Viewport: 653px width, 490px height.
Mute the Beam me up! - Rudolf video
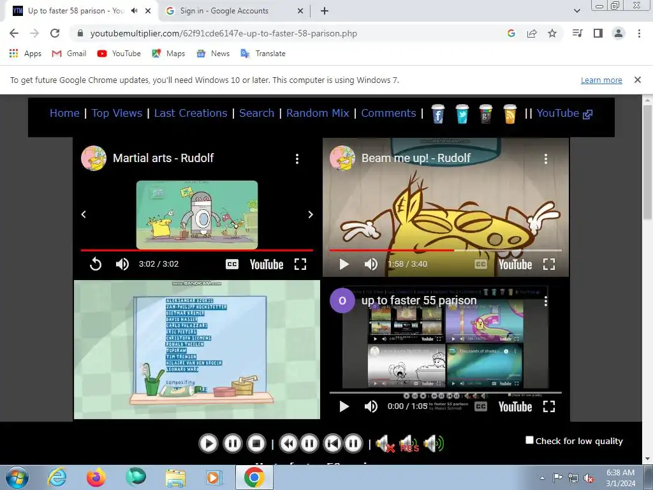371,264
